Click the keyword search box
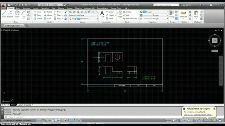 click(x=166, y=5)
